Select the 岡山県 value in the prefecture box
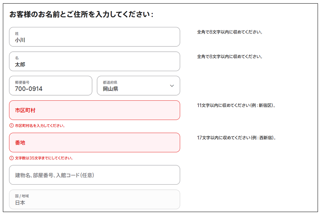The width and height of the screenshot is (323, 216). point(110,89)
